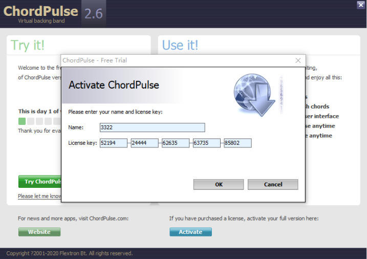This screenshot has width=367, height=259.
Task: Click the green Try ChordPulse button
Action: point(40,182)
